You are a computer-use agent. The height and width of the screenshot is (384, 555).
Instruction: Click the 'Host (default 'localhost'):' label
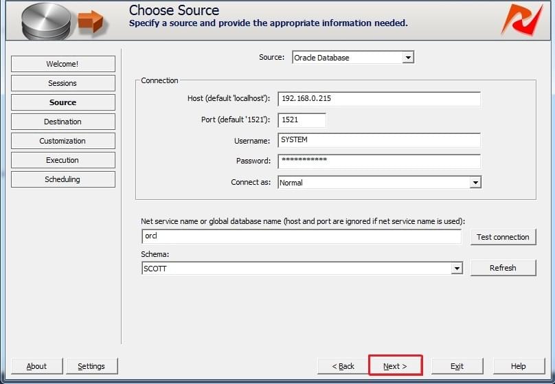pos(229,98)
